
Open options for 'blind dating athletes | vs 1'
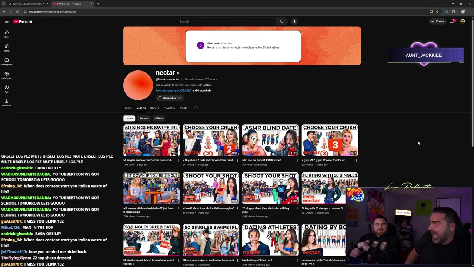click(x=297, y=260)
